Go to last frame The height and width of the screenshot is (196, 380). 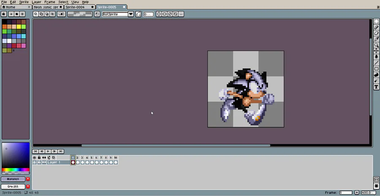[x=60, y=151]
